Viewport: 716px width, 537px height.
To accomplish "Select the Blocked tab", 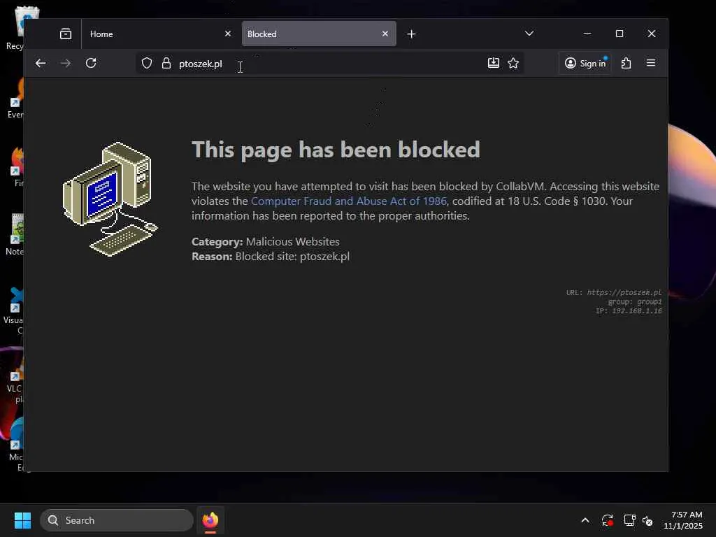I will [319, 34].
